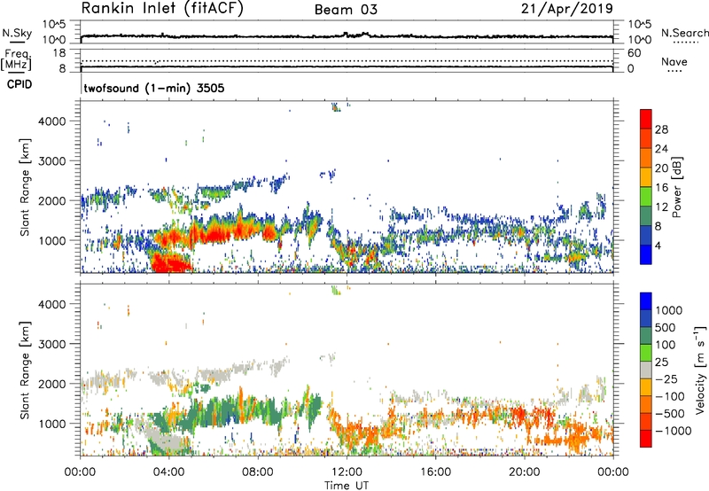
Task: Click the 'Velocity [m s-1]' colorbar label
Action: [700, 370]
